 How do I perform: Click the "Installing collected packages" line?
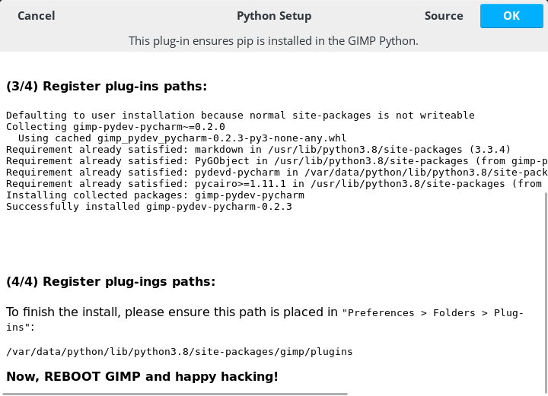[x=155, y=195]
